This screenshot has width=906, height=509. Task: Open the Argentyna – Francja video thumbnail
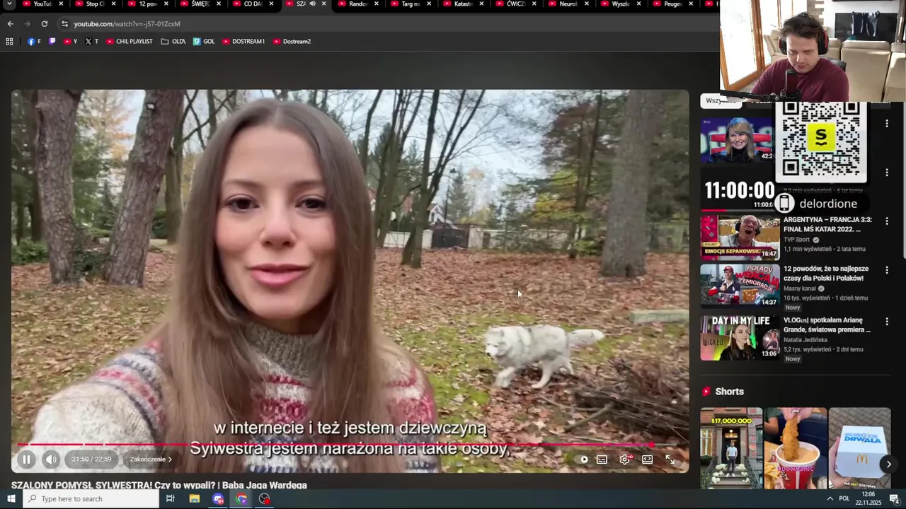point(740,238)
